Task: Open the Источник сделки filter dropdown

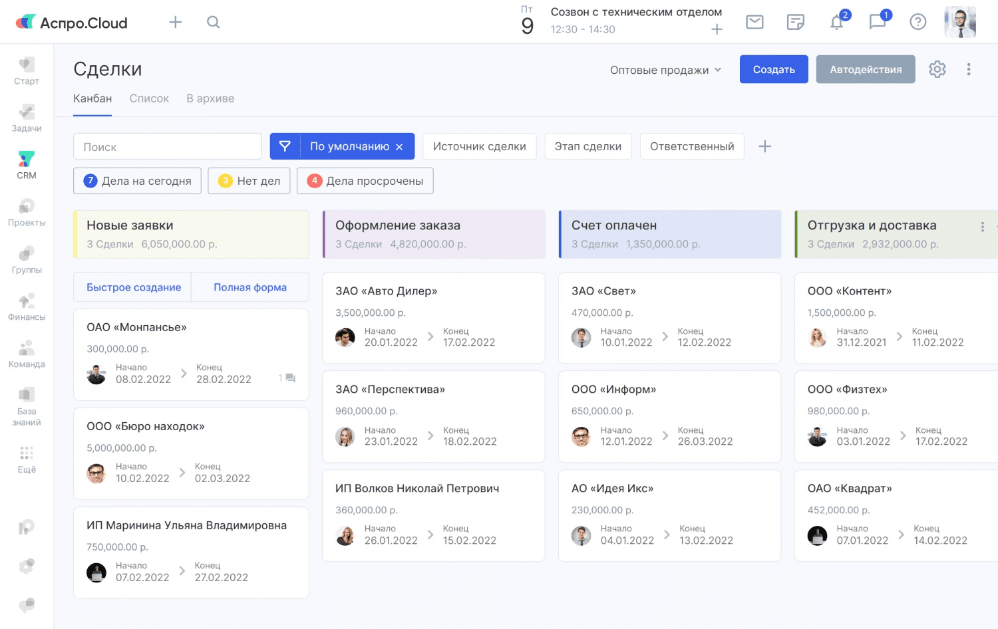Action: click(x=479, y=146)
